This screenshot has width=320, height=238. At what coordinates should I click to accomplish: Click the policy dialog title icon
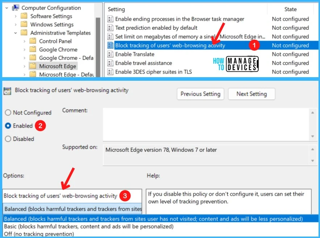point(7,91)
